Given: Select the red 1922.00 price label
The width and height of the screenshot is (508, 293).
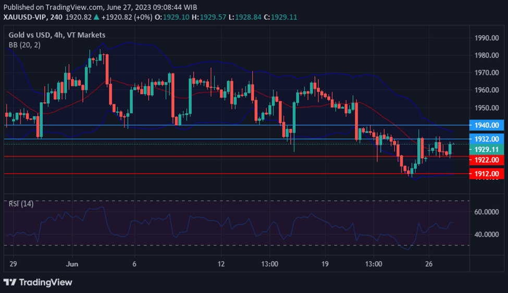Looking at the screenshot, I should tap(487, 160).
